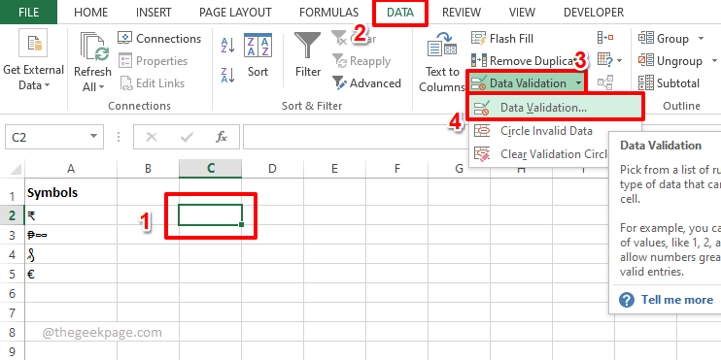The width and height of the screenshot is (721, 360).
Task: Open the PAGE LAYOUT tab
Action: coord(235,13)
